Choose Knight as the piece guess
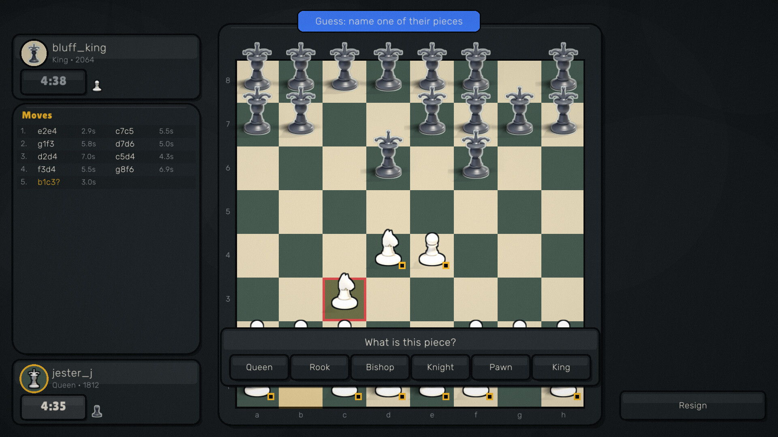 pos(440,367)
